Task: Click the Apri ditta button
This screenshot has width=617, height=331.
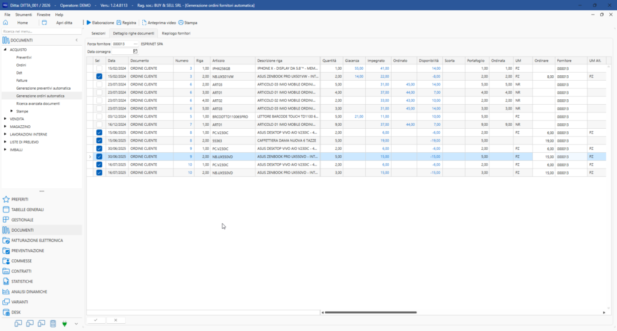Action: coord(64,23)
